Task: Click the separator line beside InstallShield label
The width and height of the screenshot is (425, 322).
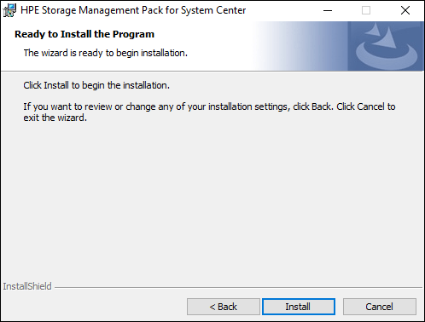Action: tap(238, 287)
